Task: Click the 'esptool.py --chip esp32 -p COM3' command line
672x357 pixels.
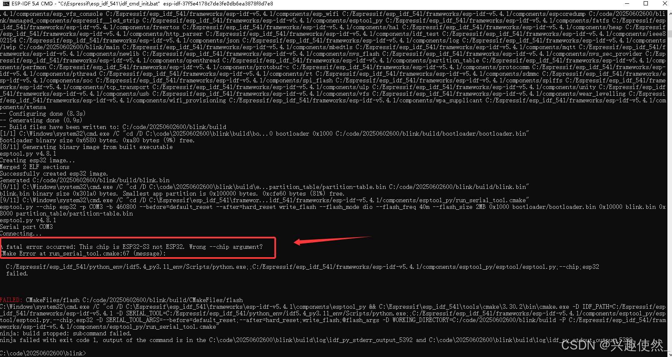Action: pos(333,207)
